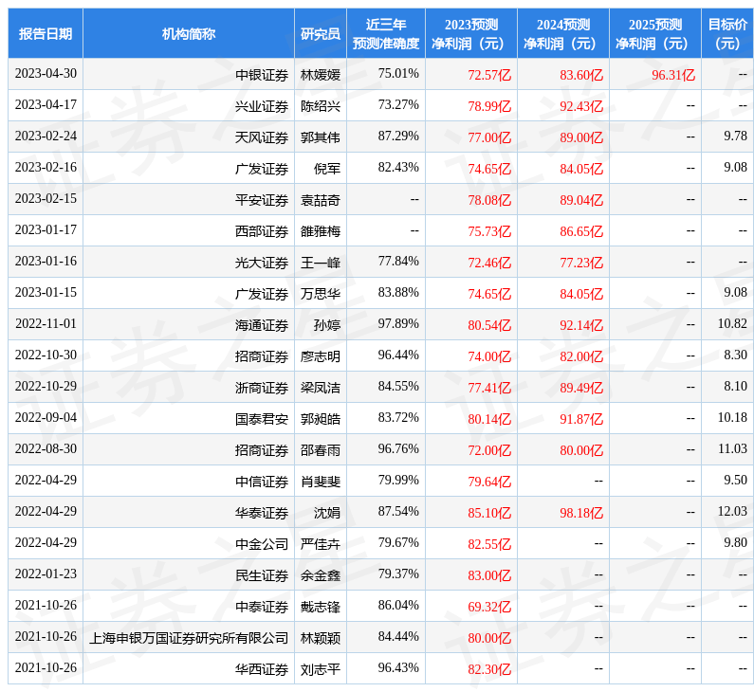Select the date 2022-11-01 cell
This screenshot has height=692, width=754.
pos(46,323)
